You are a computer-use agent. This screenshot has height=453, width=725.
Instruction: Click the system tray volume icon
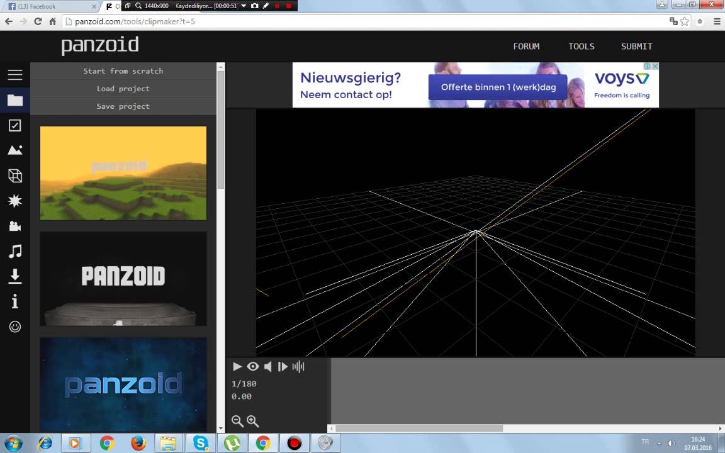click(672, 444)
